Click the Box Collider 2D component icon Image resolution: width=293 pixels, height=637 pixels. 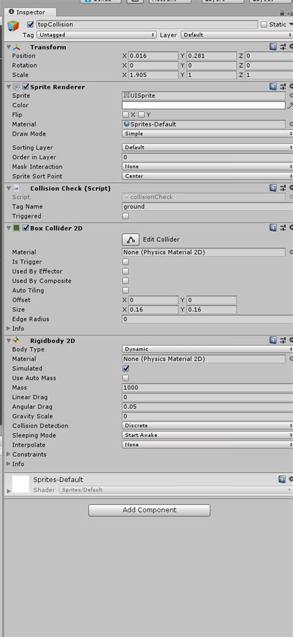[17, 228]
